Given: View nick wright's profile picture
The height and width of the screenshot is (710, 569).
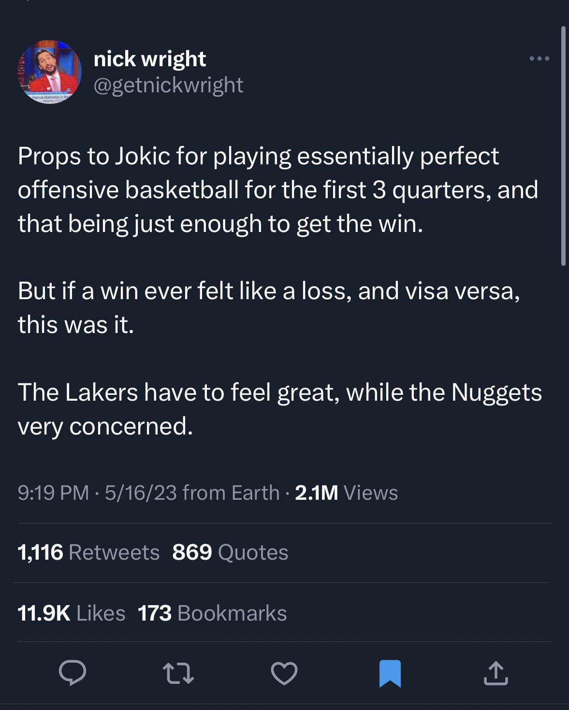Looking at the screenshot, I should coord(49,72).
